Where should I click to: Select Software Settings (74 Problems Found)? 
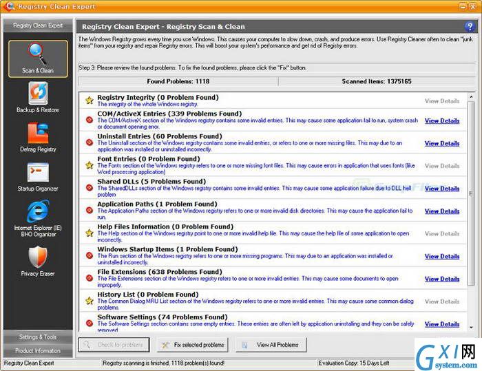click(163, 317)
